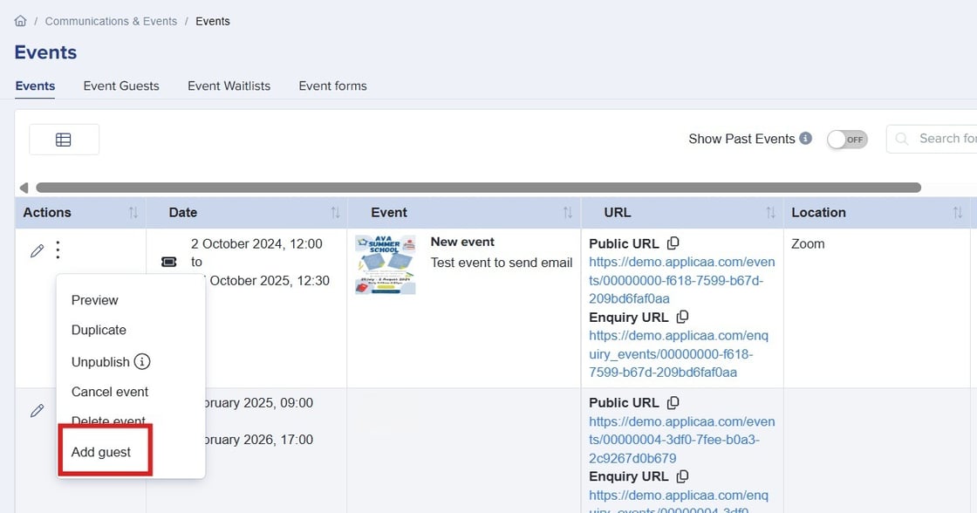Choose Duplicate in the context menu
977x513 pixels.
tap(99, 331)
